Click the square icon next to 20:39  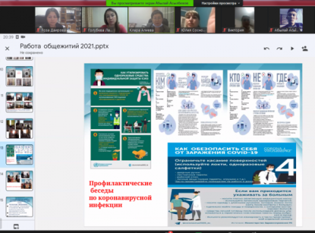tap(17, 37)
